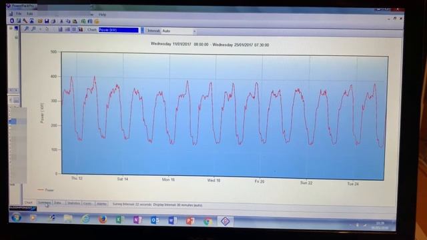The image size is (427, 240).
Task: Click the Display Interval 30 minutes status text
Action: click(177, 205)
